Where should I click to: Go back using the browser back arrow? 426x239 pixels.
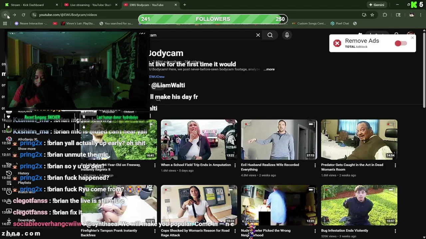(6, 15)
